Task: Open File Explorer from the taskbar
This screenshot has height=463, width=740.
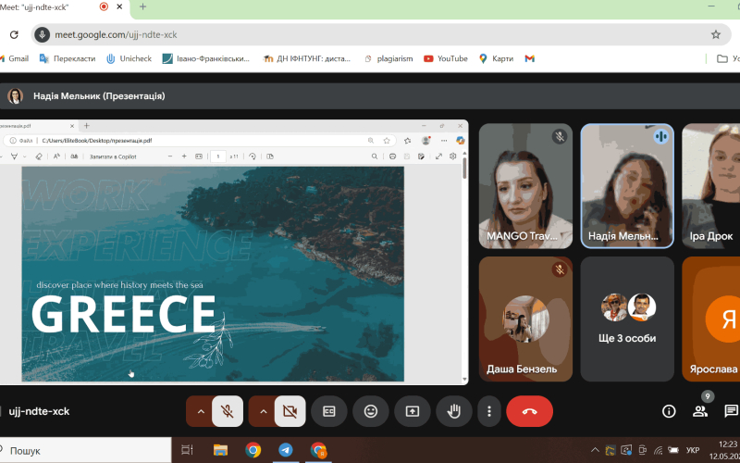Action: click(x=220, y=450)
